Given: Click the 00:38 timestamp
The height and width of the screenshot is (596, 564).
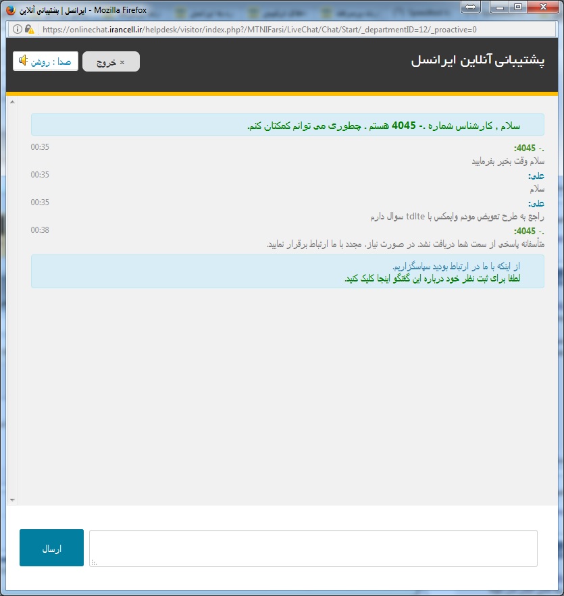Looking at the screenshot, I should click(40, 230).
